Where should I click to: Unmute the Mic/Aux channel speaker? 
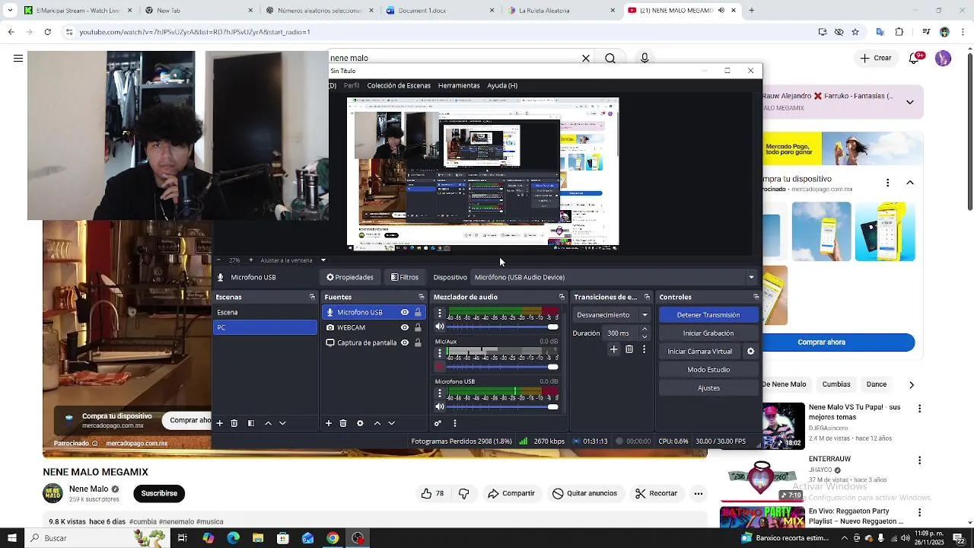tap(439, 367)
